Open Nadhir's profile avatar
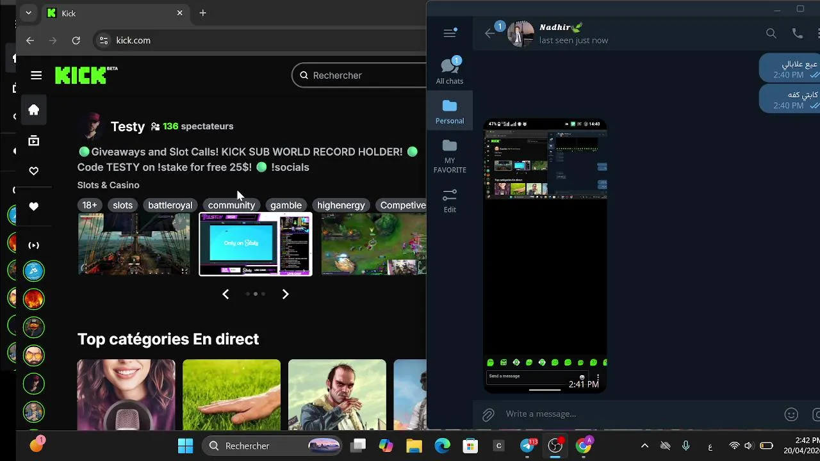820x461 pixels. pyautogui.click(x=521, y=33)
